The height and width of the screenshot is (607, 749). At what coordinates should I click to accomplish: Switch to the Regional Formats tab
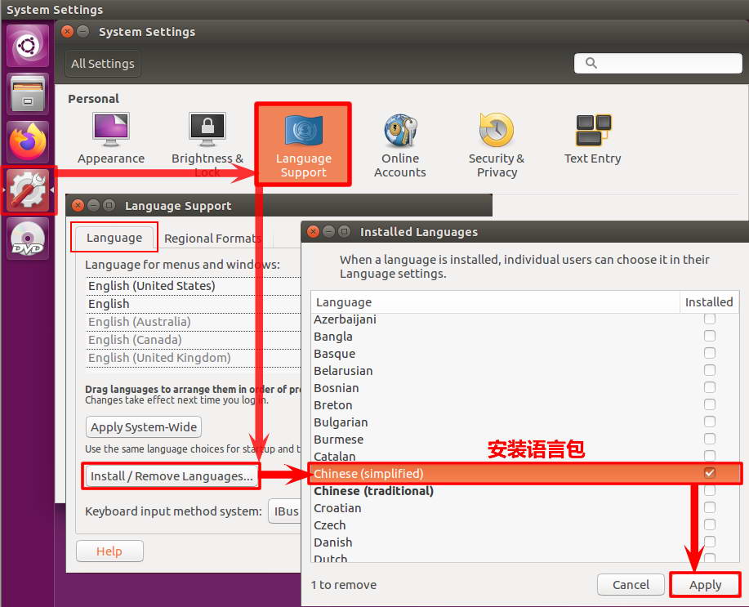(212, 239)
